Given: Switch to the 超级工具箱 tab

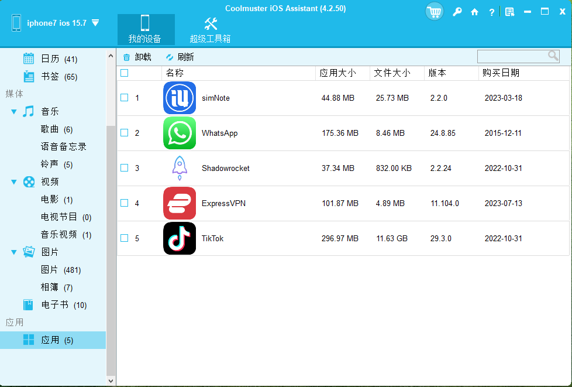Looking at the screenshot, I should tap(210, 30).
